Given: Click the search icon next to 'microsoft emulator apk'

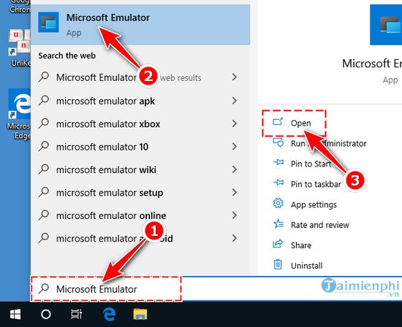Looking at the screenshot, I should point(44,101).
